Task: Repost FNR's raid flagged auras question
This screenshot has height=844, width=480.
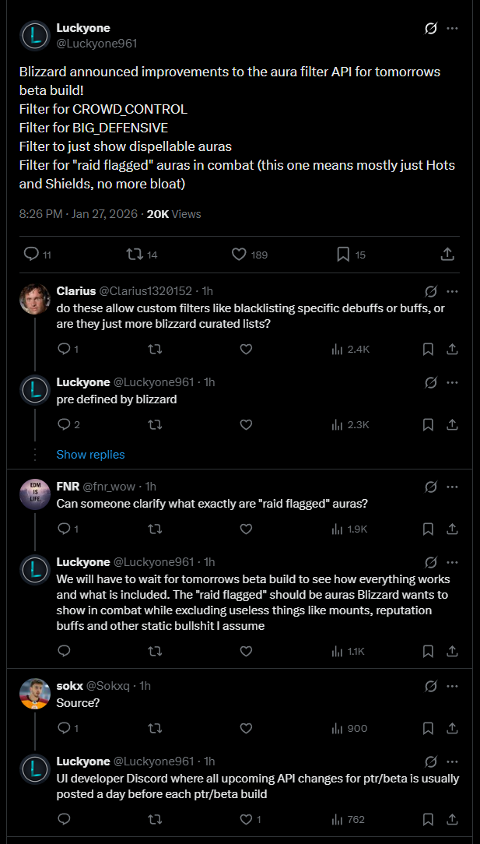Action: (x=155, y=529)
